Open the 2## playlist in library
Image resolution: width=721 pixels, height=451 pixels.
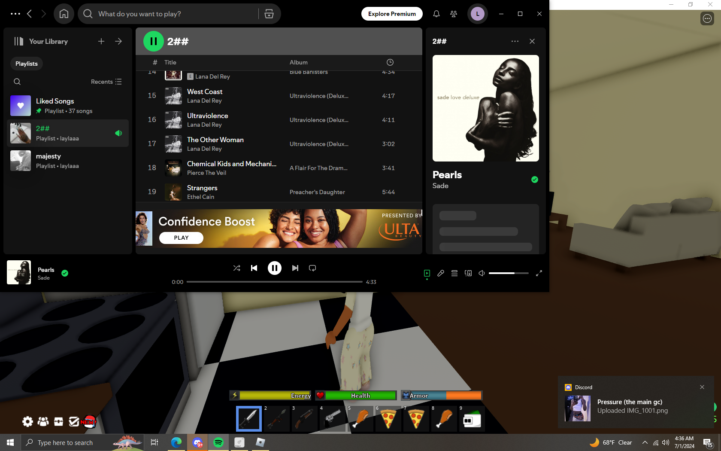tap(68, 133)
